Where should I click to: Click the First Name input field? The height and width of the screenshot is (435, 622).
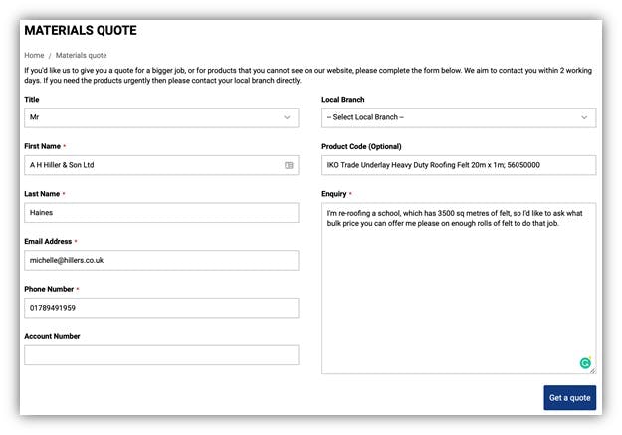point(161,165)
